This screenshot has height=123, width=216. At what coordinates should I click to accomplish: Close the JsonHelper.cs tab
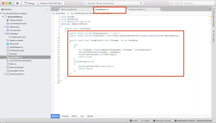124,10
